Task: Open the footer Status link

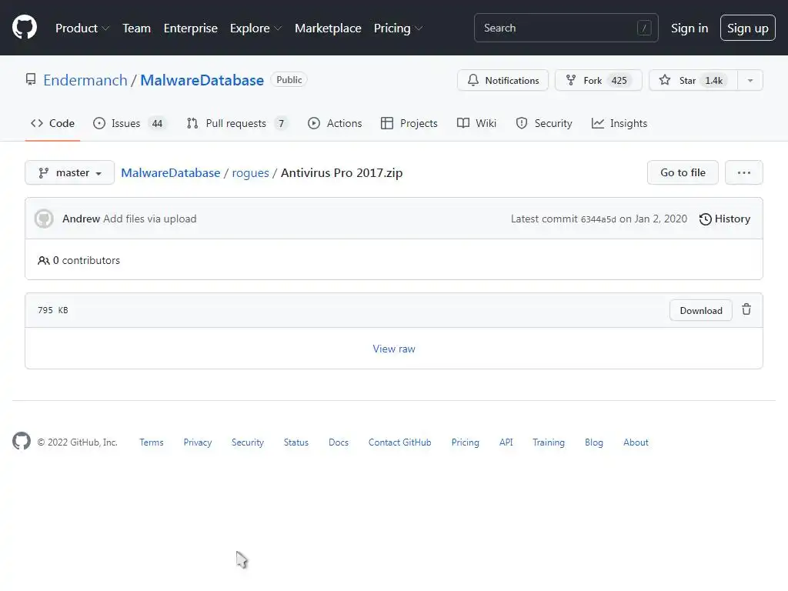Action: 296,442
